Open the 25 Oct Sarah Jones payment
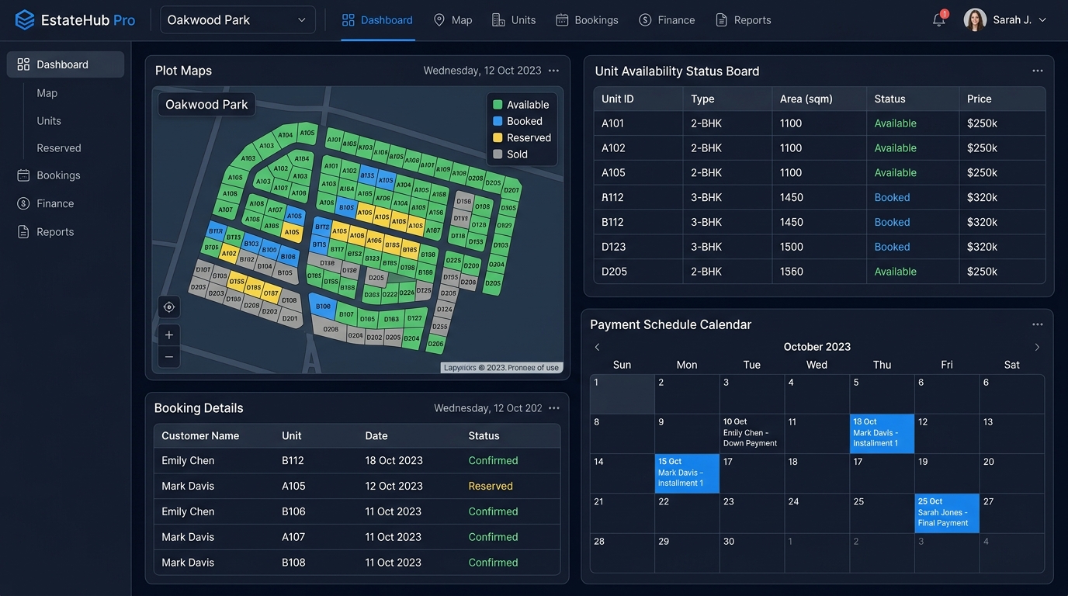This screenshot has width=1068, height=596. [947, 513]
